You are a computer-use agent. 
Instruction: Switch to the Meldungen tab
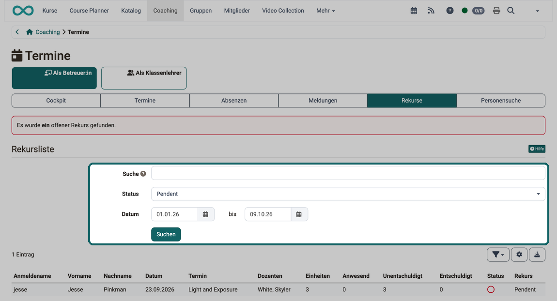pos(323,101)
